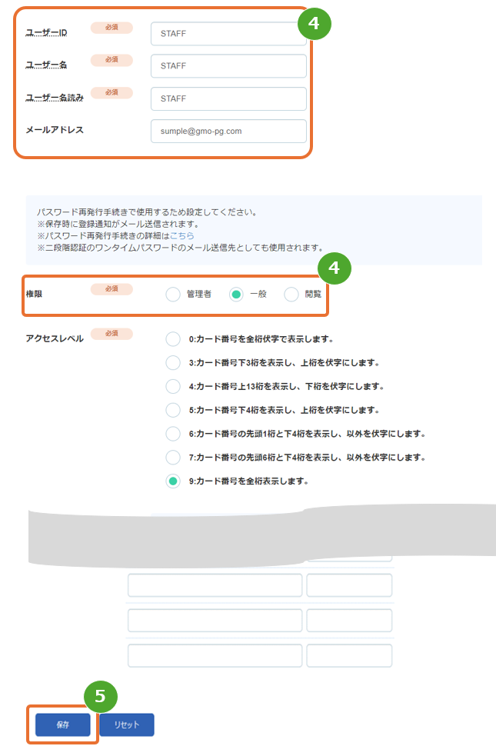
Task: Click the 権限 label text
Action: point(34,294)
